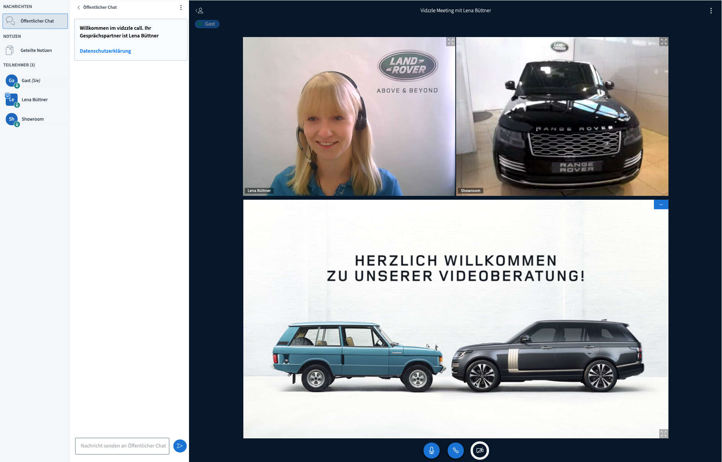Viewport: 722px width, 462px height.
Task: Make the presentation fullscreen
Action: (x=663, y=434)
